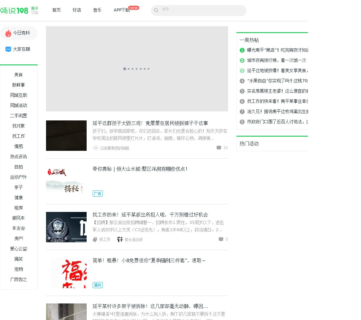This screenshot has width=361, height=320.
Task: Open post titled 延平这群孩子太毁三观
Action: coord(150,123)
